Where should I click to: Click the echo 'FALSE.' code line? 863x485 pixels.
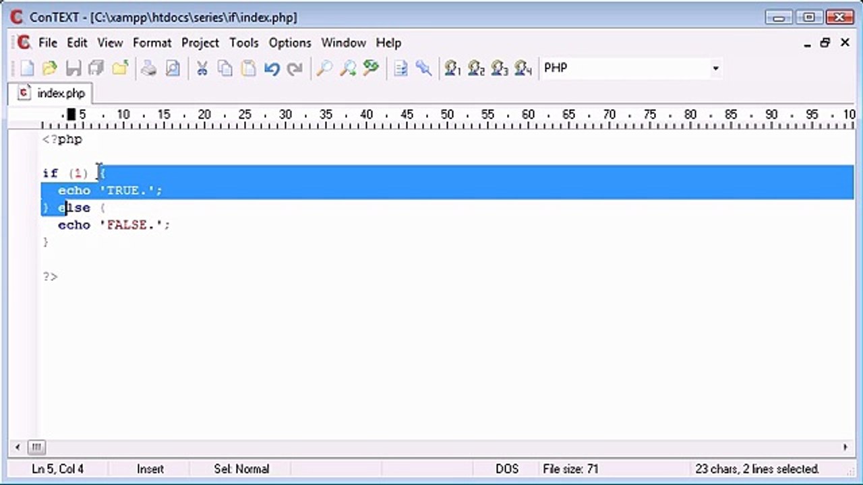[114, 225]
